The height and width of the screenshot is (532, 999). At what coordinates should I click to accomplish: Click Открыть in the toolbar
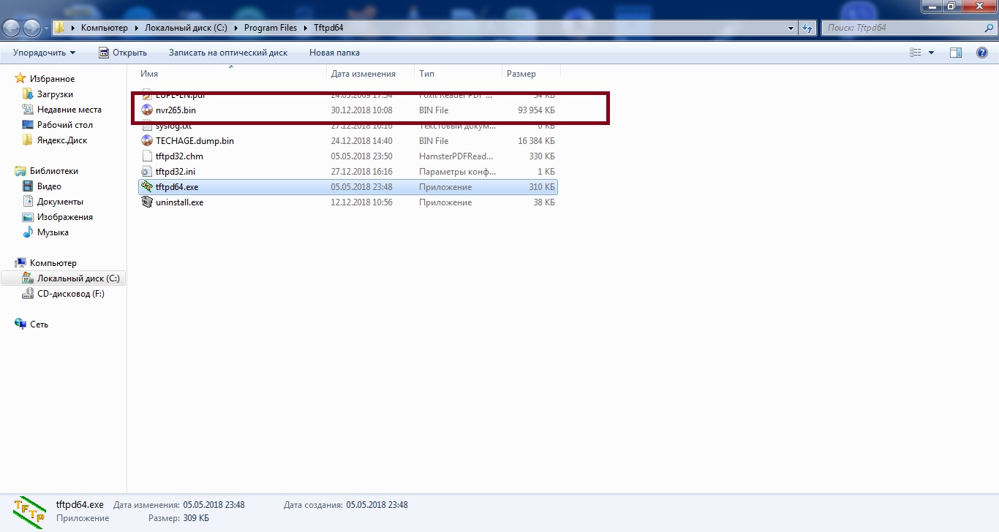123,53
